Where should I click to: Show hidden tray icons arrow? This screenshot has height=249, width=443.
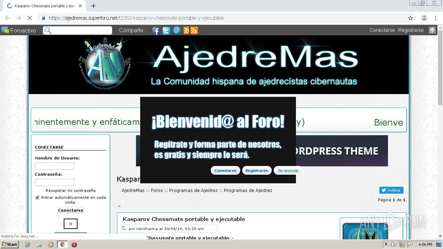click(386, 245)
